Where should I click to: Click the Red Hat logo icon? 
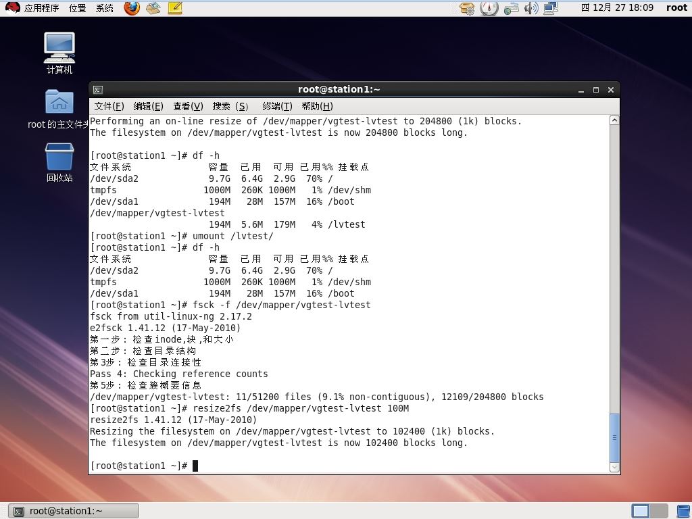point(12,8)
